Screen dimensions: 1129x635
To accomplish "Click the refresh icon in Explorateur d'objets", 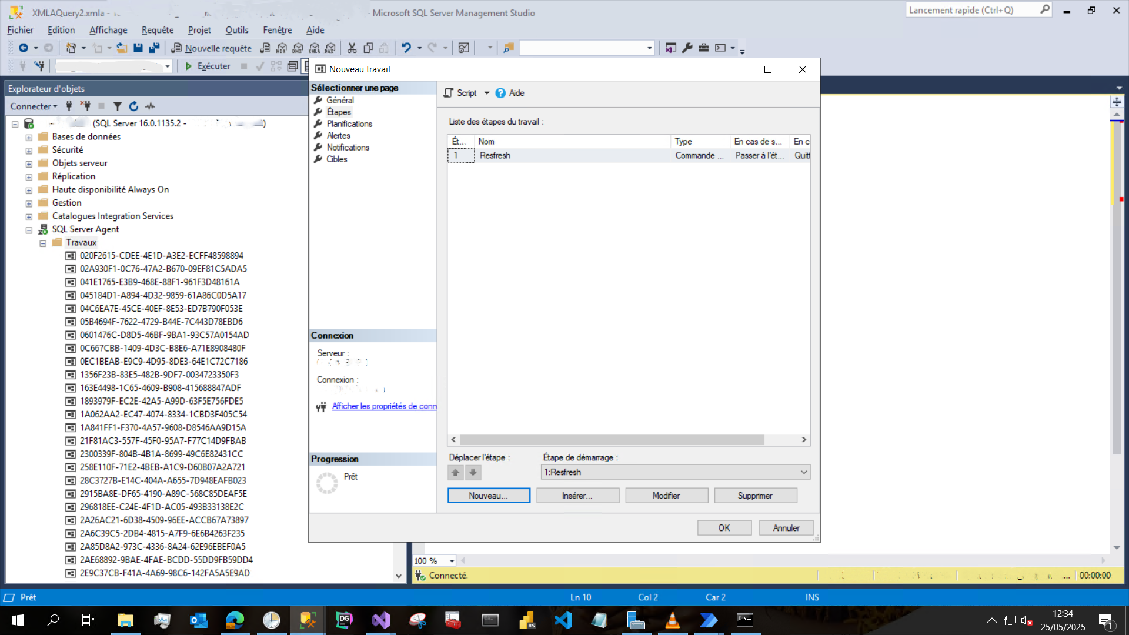I will (x=134, y=106).
